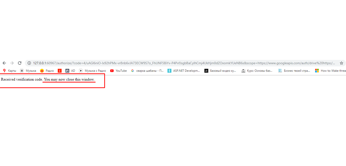Open the YouTube bookmark
The image size is (346, 166).
(119, 71)
